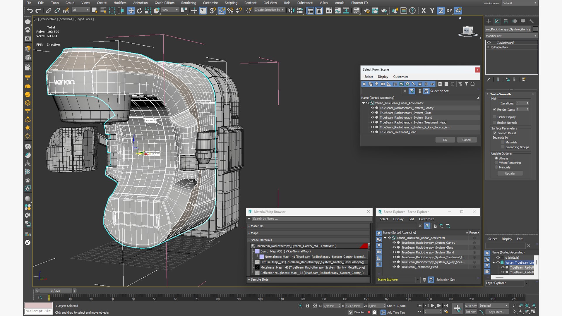This screenshot has height=316, width=562.
Task: Start animation with the Play button
Action: coord(433,305)
